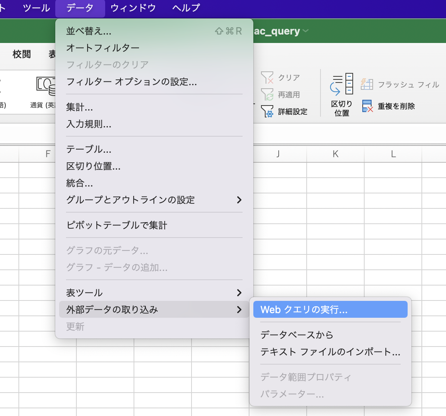Image resolution: width=446 pixels, height=416 pixels.
Task: Select 集計... menu item
Action: (154, 107)
